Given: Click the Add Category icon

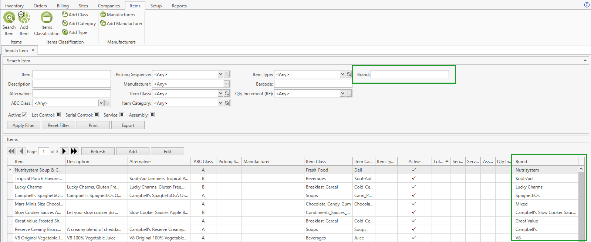Looking at the screenshot, I should [65, 23].
